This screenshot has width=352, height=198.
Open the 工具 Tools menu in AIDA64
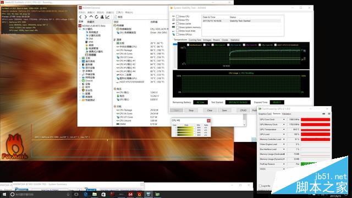[x=119, y=12]
